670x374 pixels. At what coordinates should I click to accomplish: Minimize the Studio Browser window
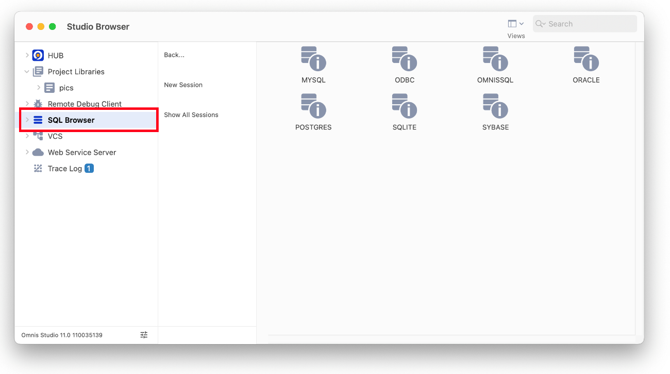click(x=41, y=26)
